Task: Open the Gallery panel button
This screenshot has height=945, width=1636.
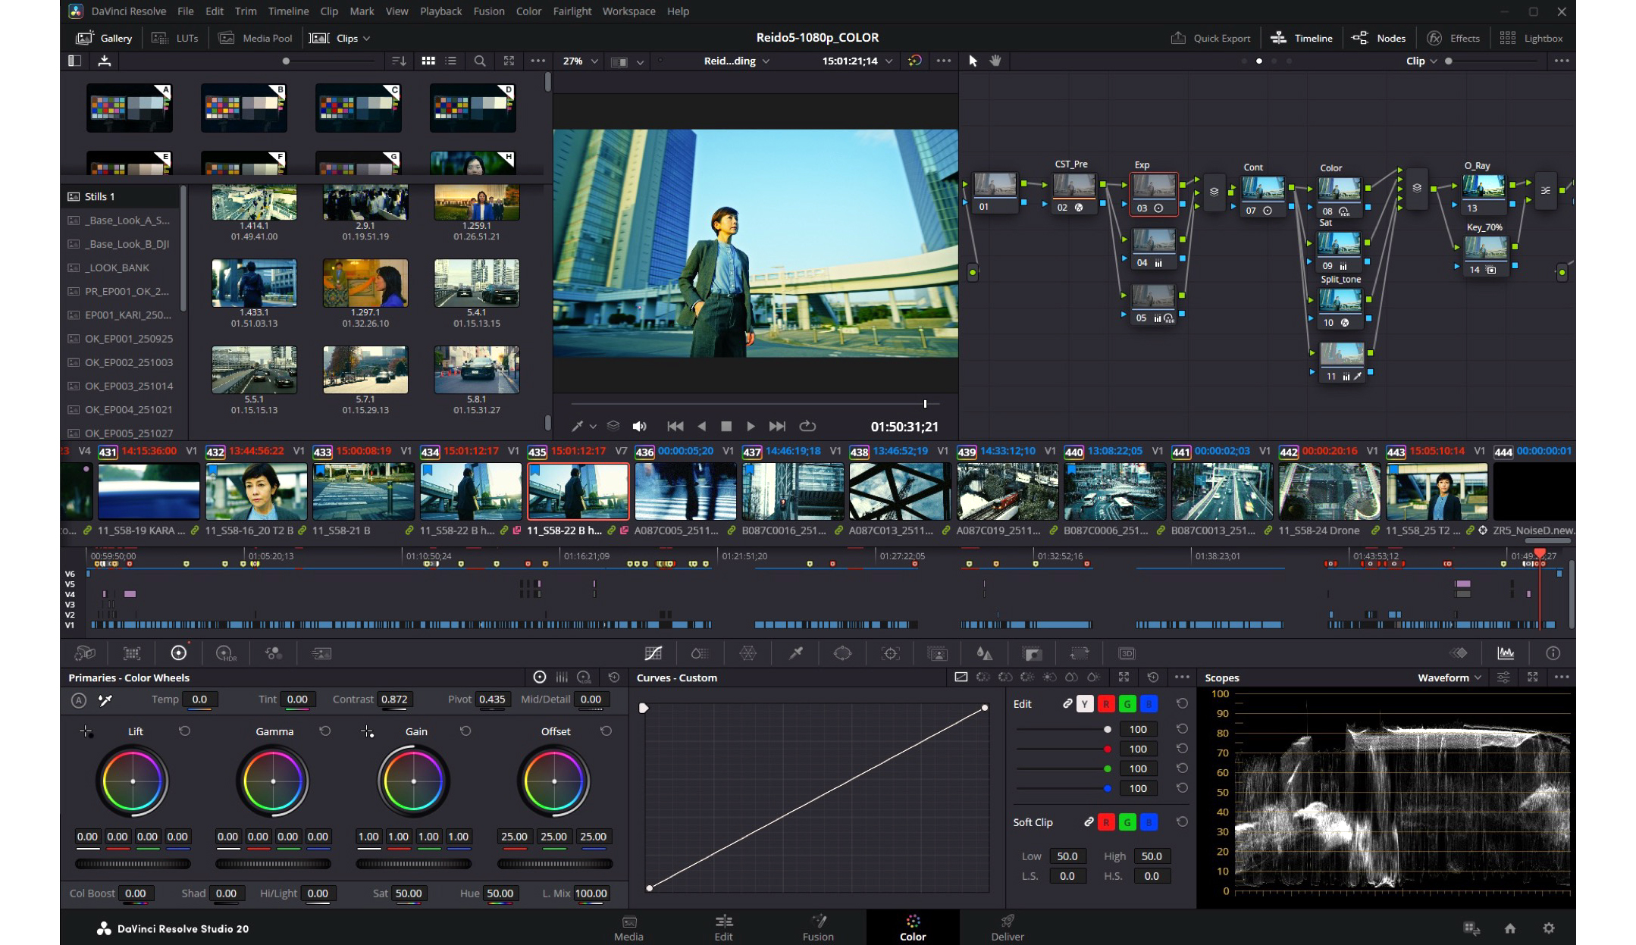Action: 105,38
